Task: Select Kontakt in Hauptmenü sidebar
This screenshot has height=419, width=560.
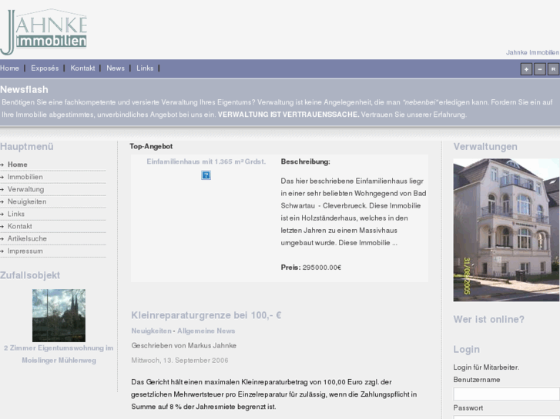Action: 20,226
